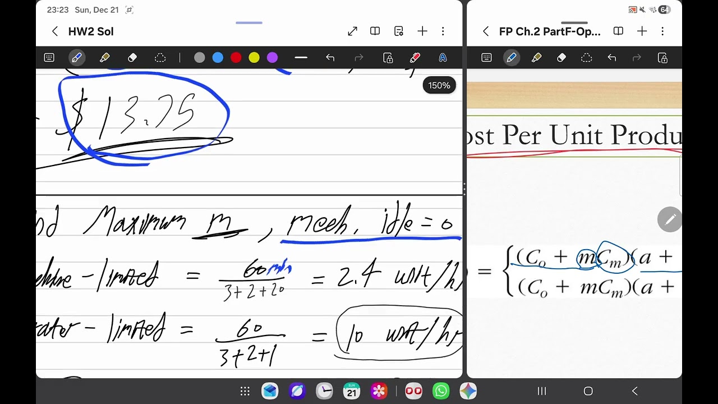The image size is (718, 404).
Task: Add a page using HW2 Sol plus icon
Action: (x=422, y=31)
